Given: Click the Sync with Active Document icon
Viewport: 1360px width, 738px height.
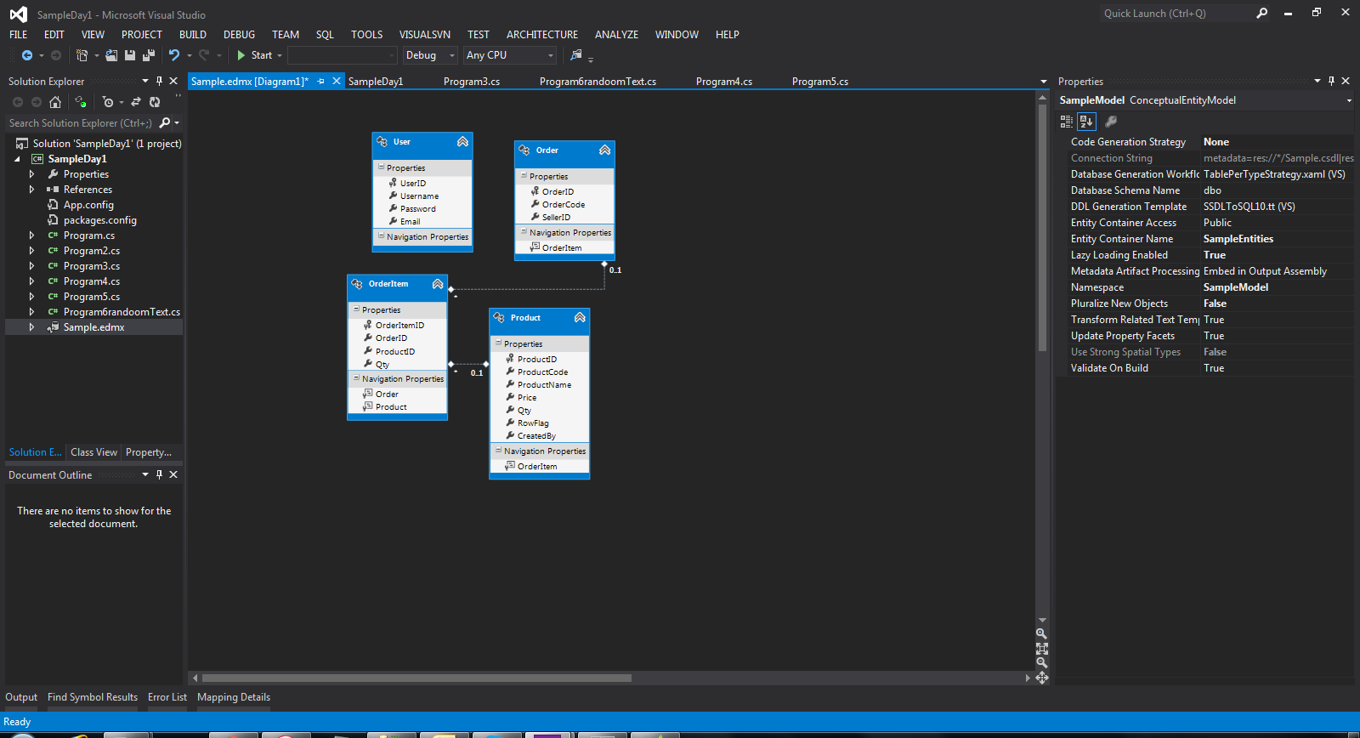Looking at the screenshot, I should pos(136,102).
